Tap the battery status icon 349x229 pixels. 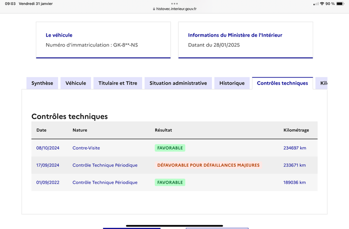(x=340, y=3)
